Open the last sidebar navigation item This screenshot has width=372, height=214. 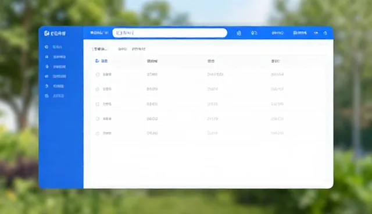(55, 96)
